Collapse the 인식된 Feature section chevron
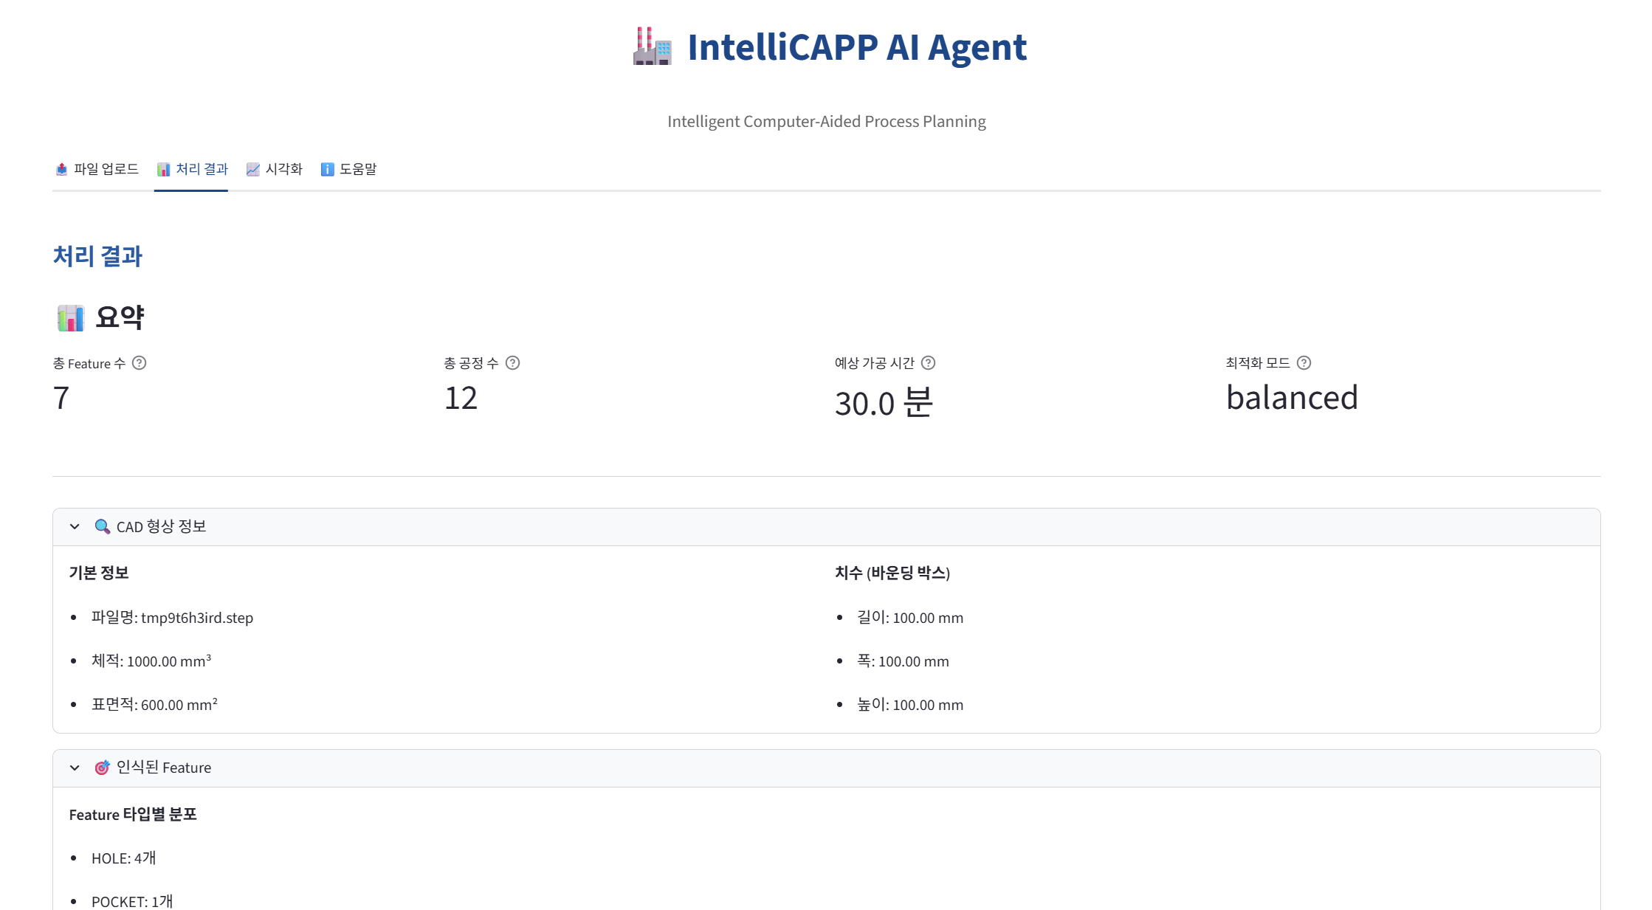The image size is (1652, 910). pyautogui.click(x=75, y=768)
